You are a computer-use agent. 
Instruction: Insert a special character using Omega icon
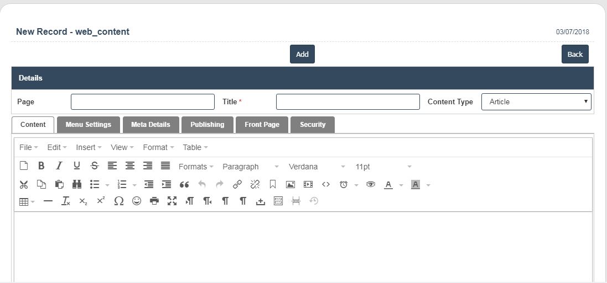click(118, 201)
